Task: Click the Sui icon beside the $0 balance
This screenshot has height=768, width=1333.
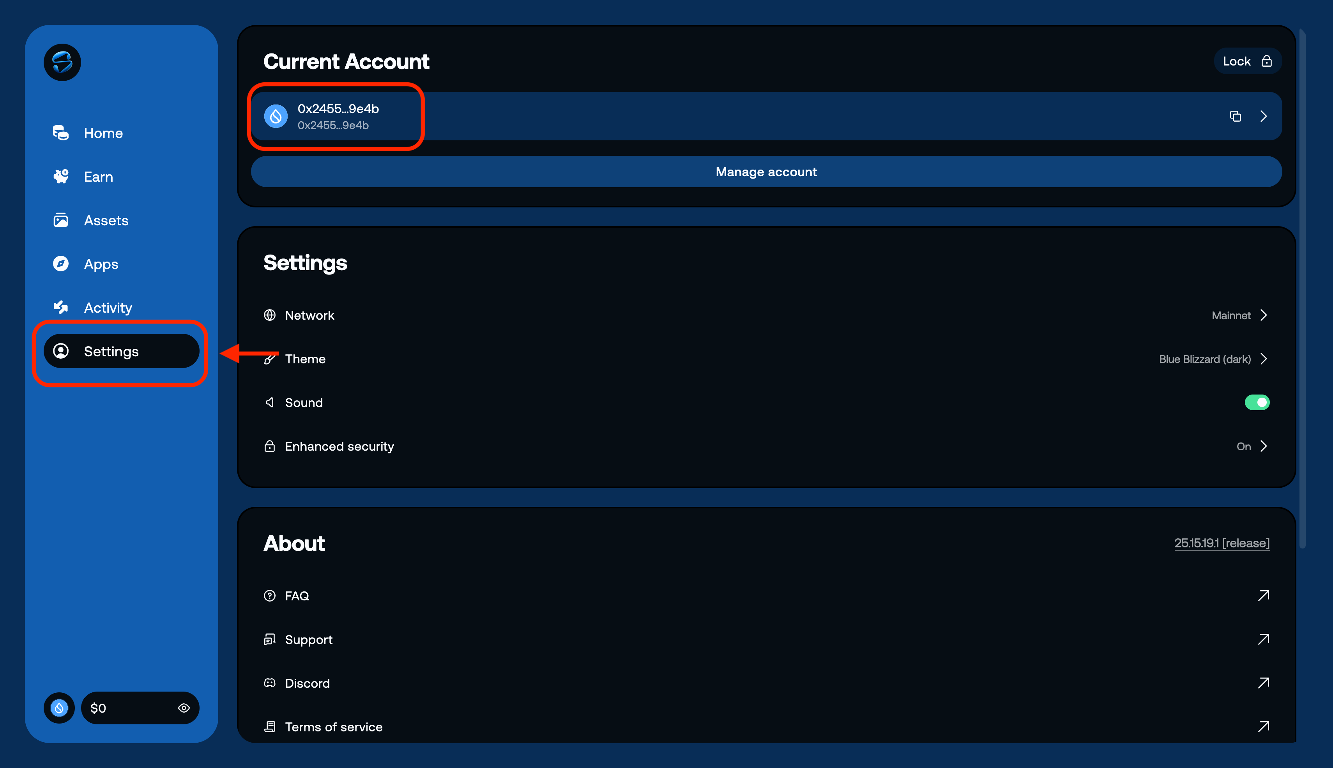Action: [x=59, y=708]
